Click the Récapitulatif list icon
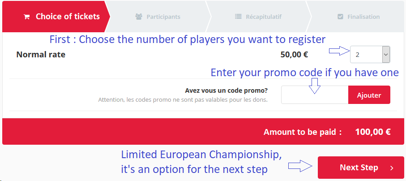The image size is (406, 181). tap(238, 17)
